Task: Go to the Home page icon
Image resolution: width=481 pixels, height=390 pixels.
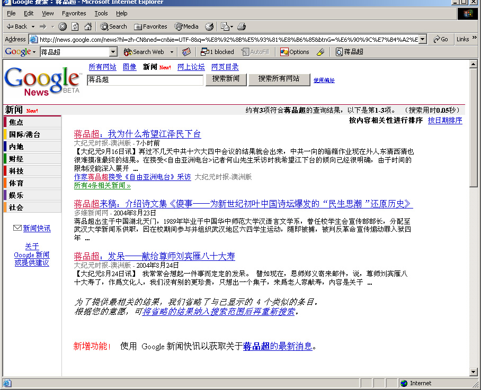Action: click(x=88, y=26)
